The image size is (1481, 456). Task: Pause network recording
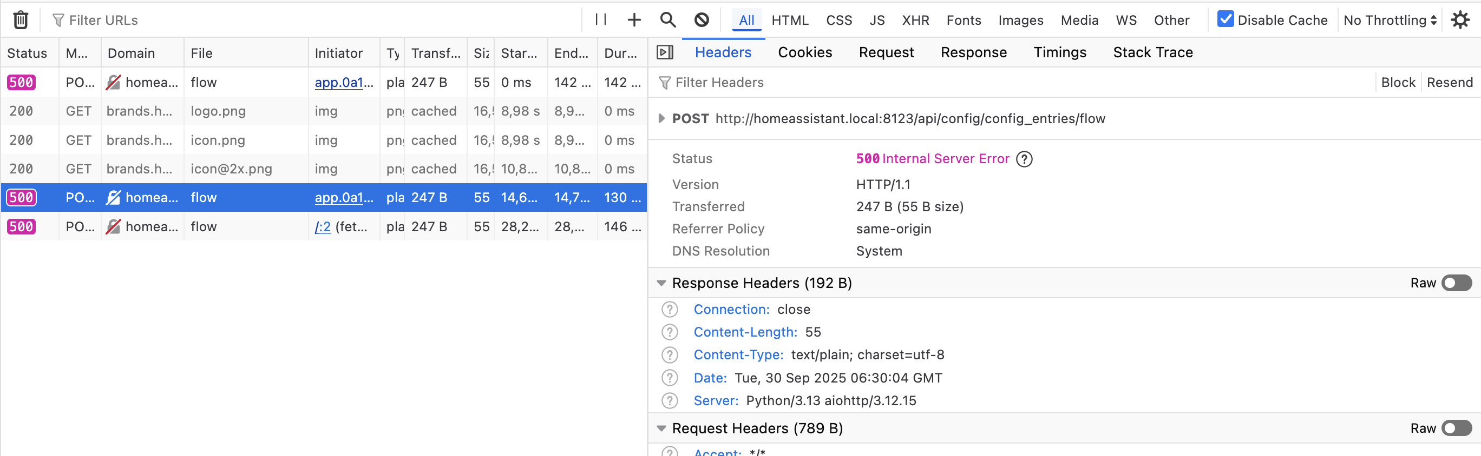[x=600, y=20]
